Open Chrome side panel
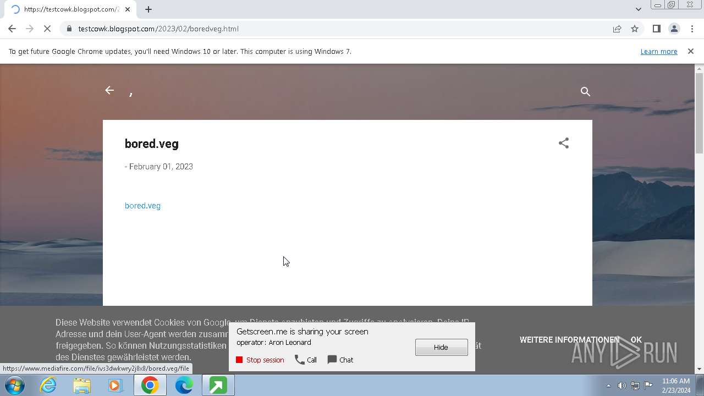 (656, 29)
